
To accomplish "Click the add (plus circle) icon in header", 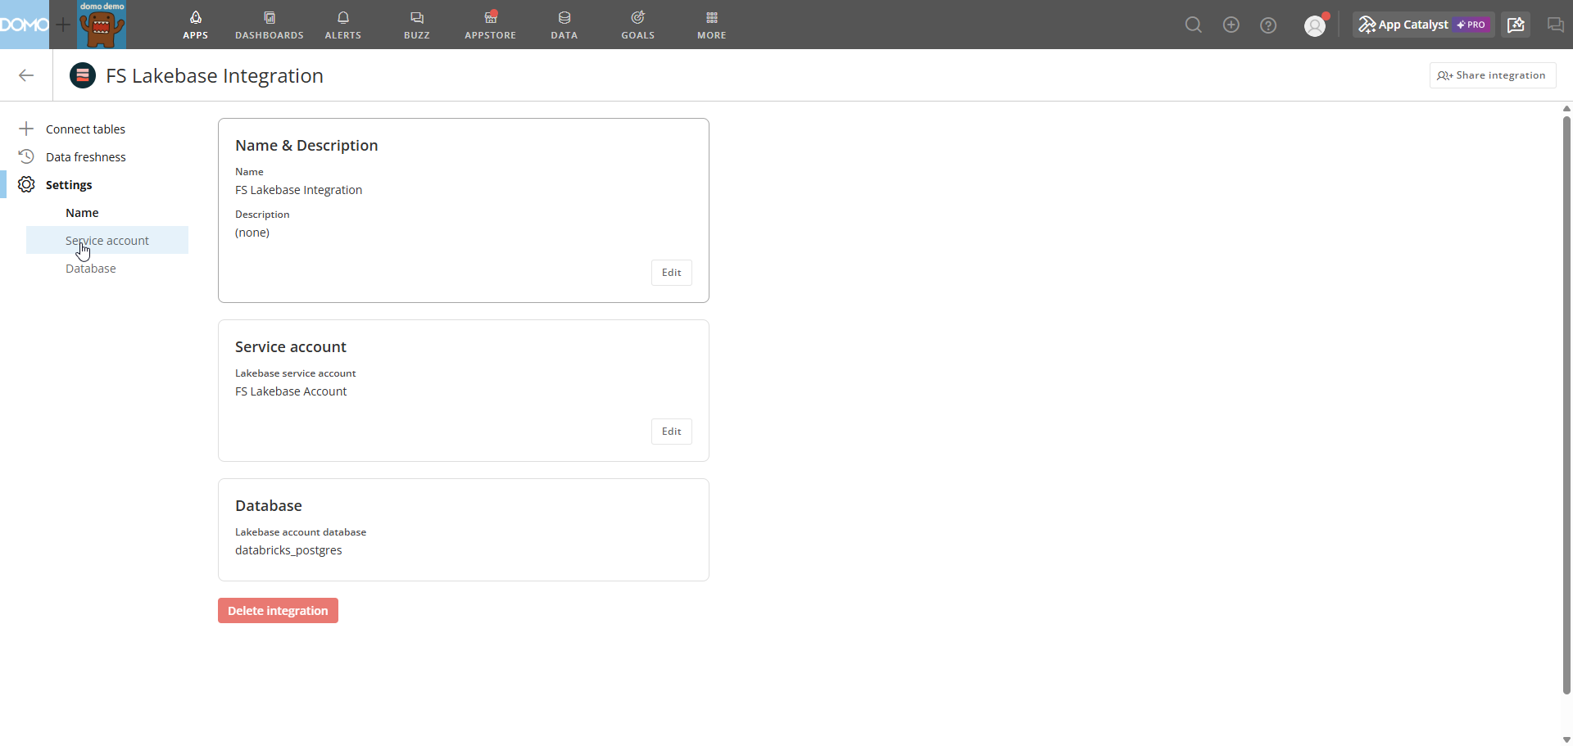I will click(1231, 25).
